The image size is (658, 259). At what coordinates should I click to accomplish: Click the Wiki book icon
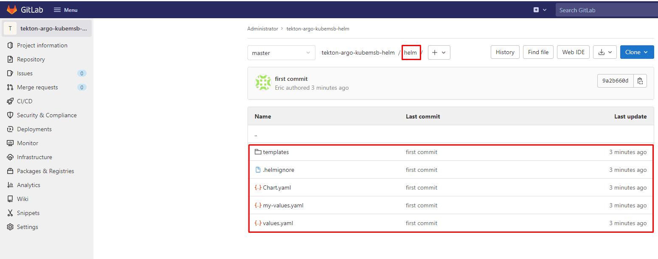pyautogui.click(x=10, y=199)
